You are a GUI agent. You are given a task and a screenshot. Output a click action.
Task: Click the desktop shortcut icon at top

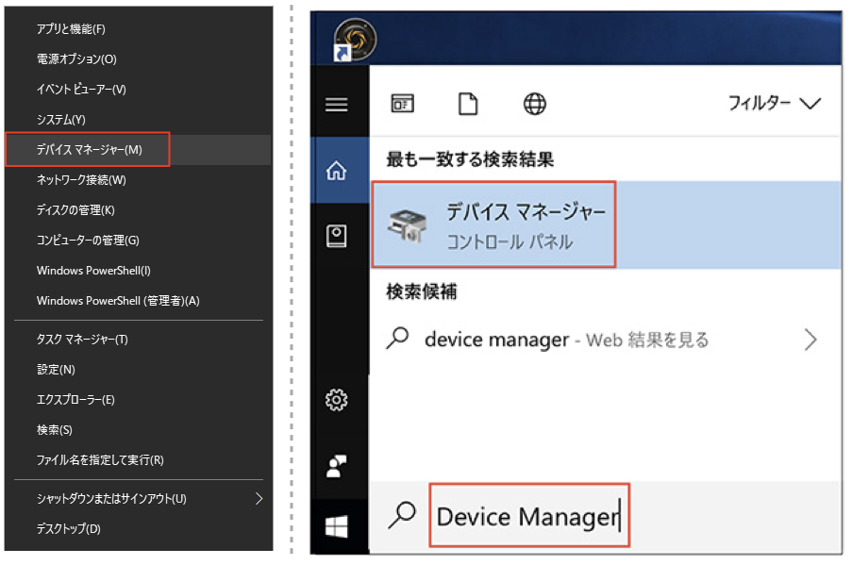click(355, 40)
